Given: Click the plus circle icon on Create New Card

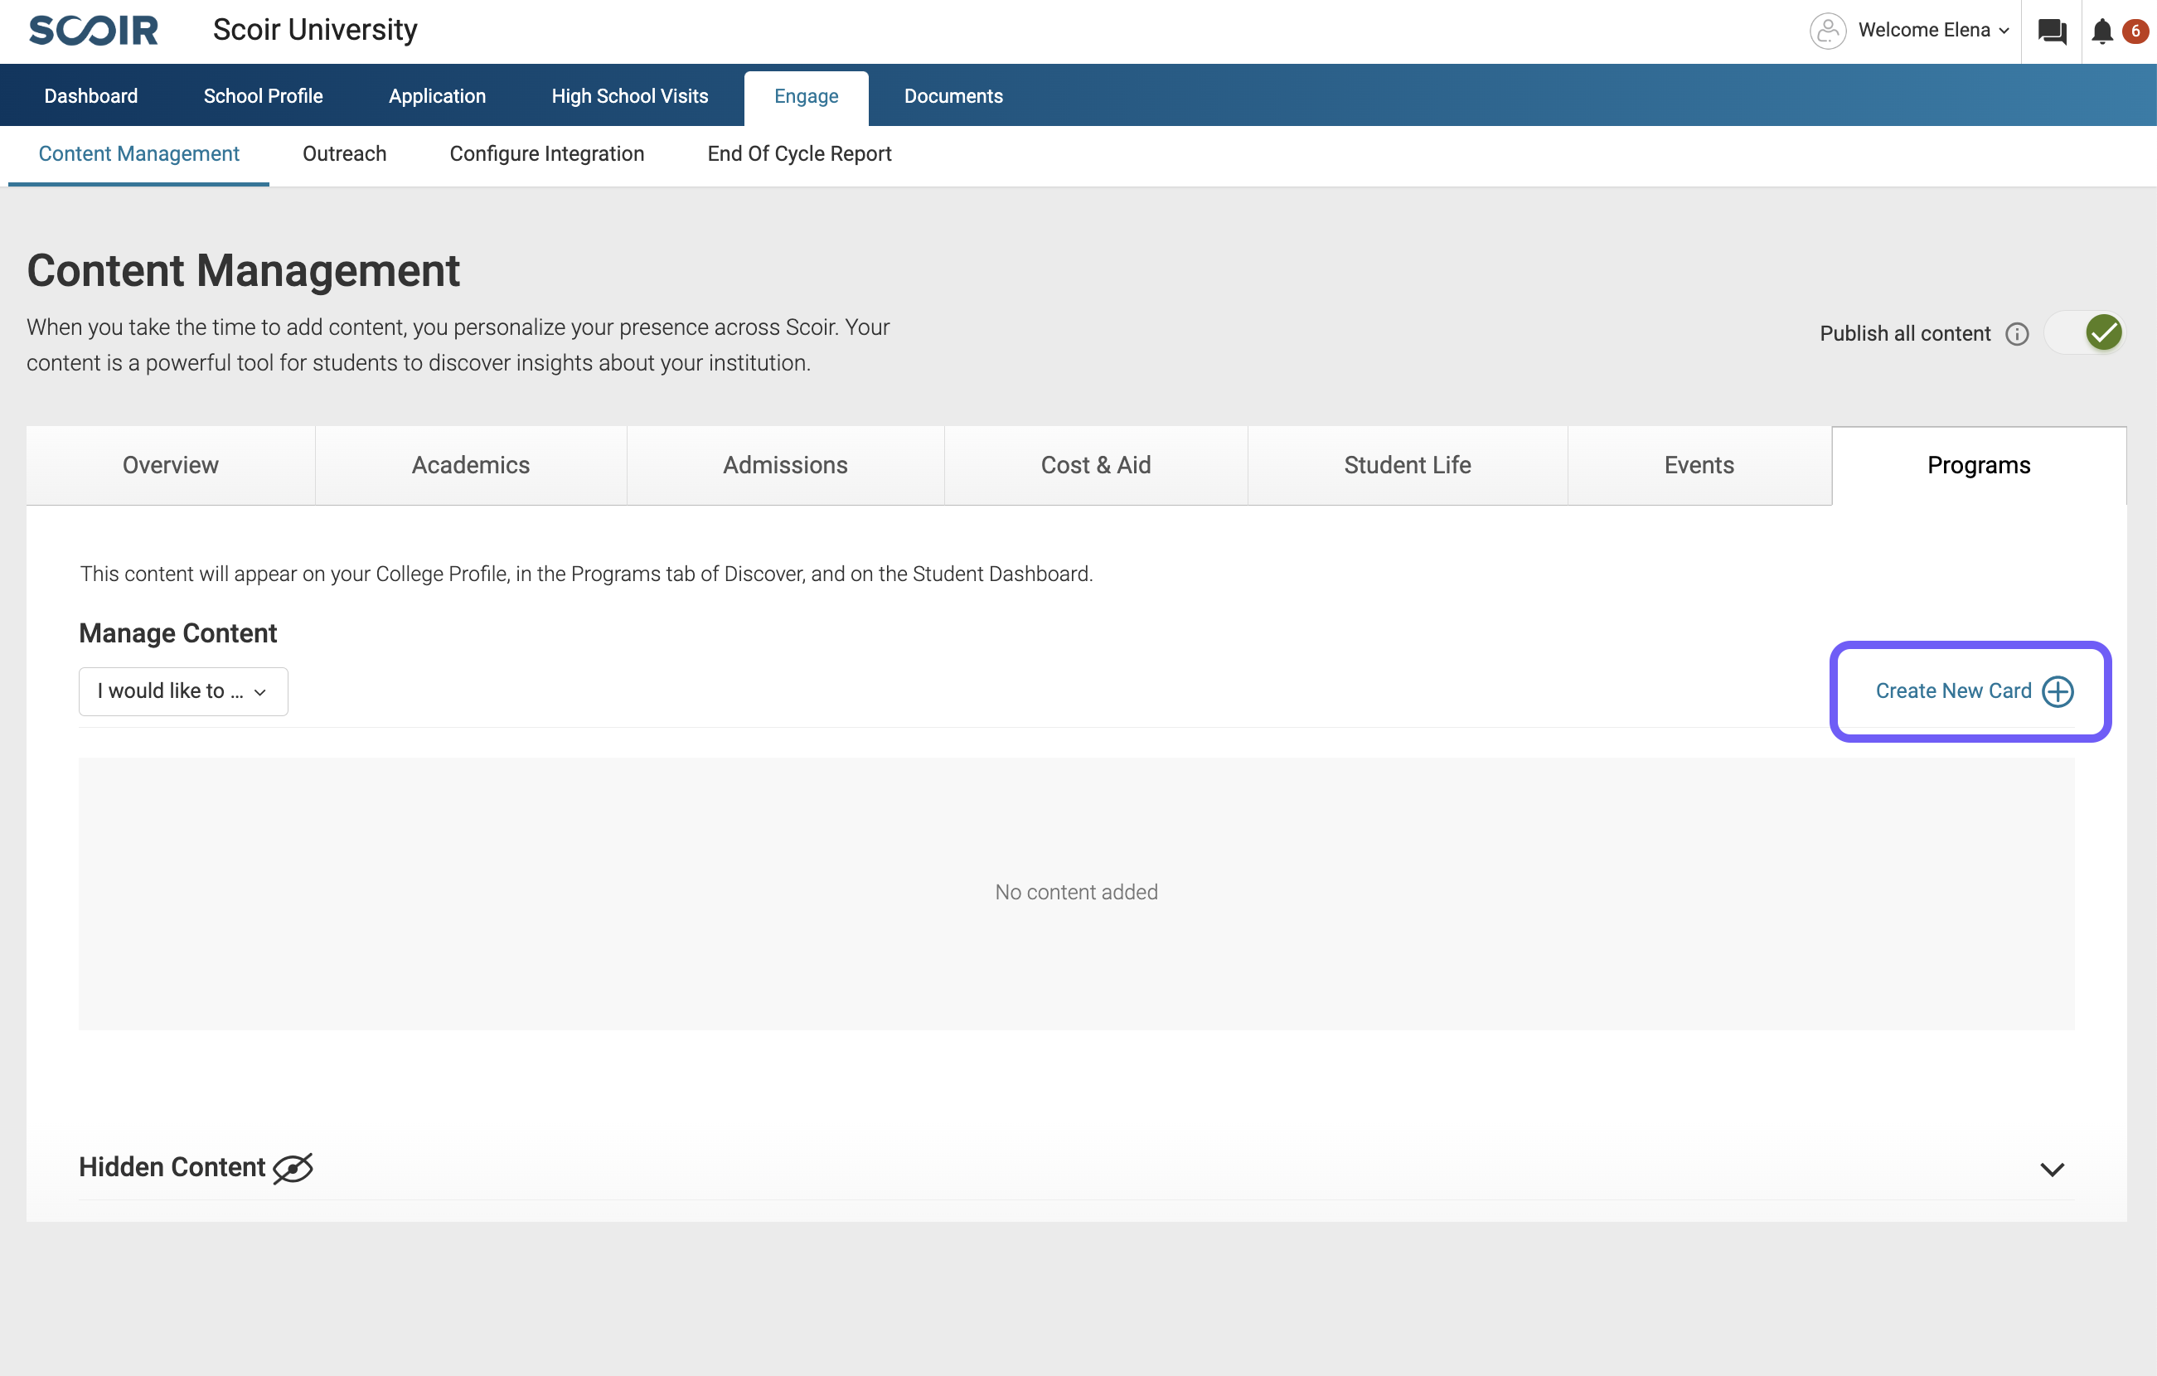Looking at the screenshot, I should 2058,690.
